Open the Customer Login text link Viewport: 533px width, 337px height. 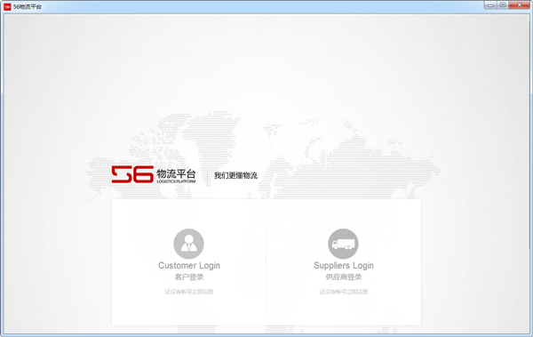coord(189,265)
